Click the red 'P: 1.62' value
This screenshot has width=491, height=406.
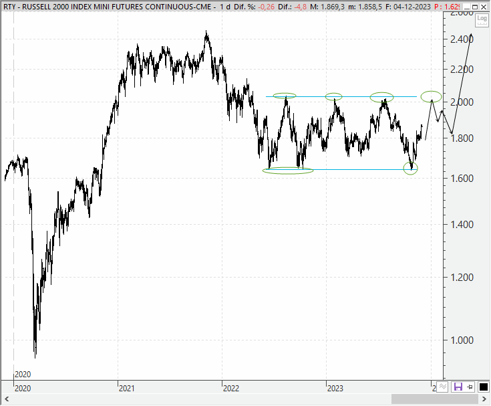(447, 7)
